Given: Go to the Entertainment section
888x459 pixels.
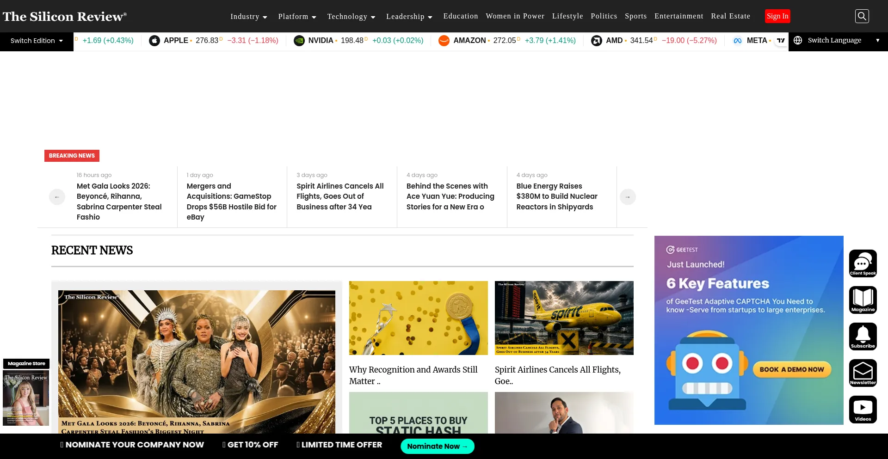Looking at the screenshot, I should point(679,16).
